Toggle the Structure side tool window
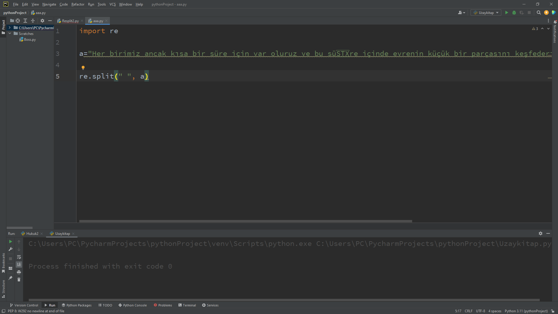Image resolution: width=558 pixels, height=314 pixels. pyautogui.click(x=3, y=289)
